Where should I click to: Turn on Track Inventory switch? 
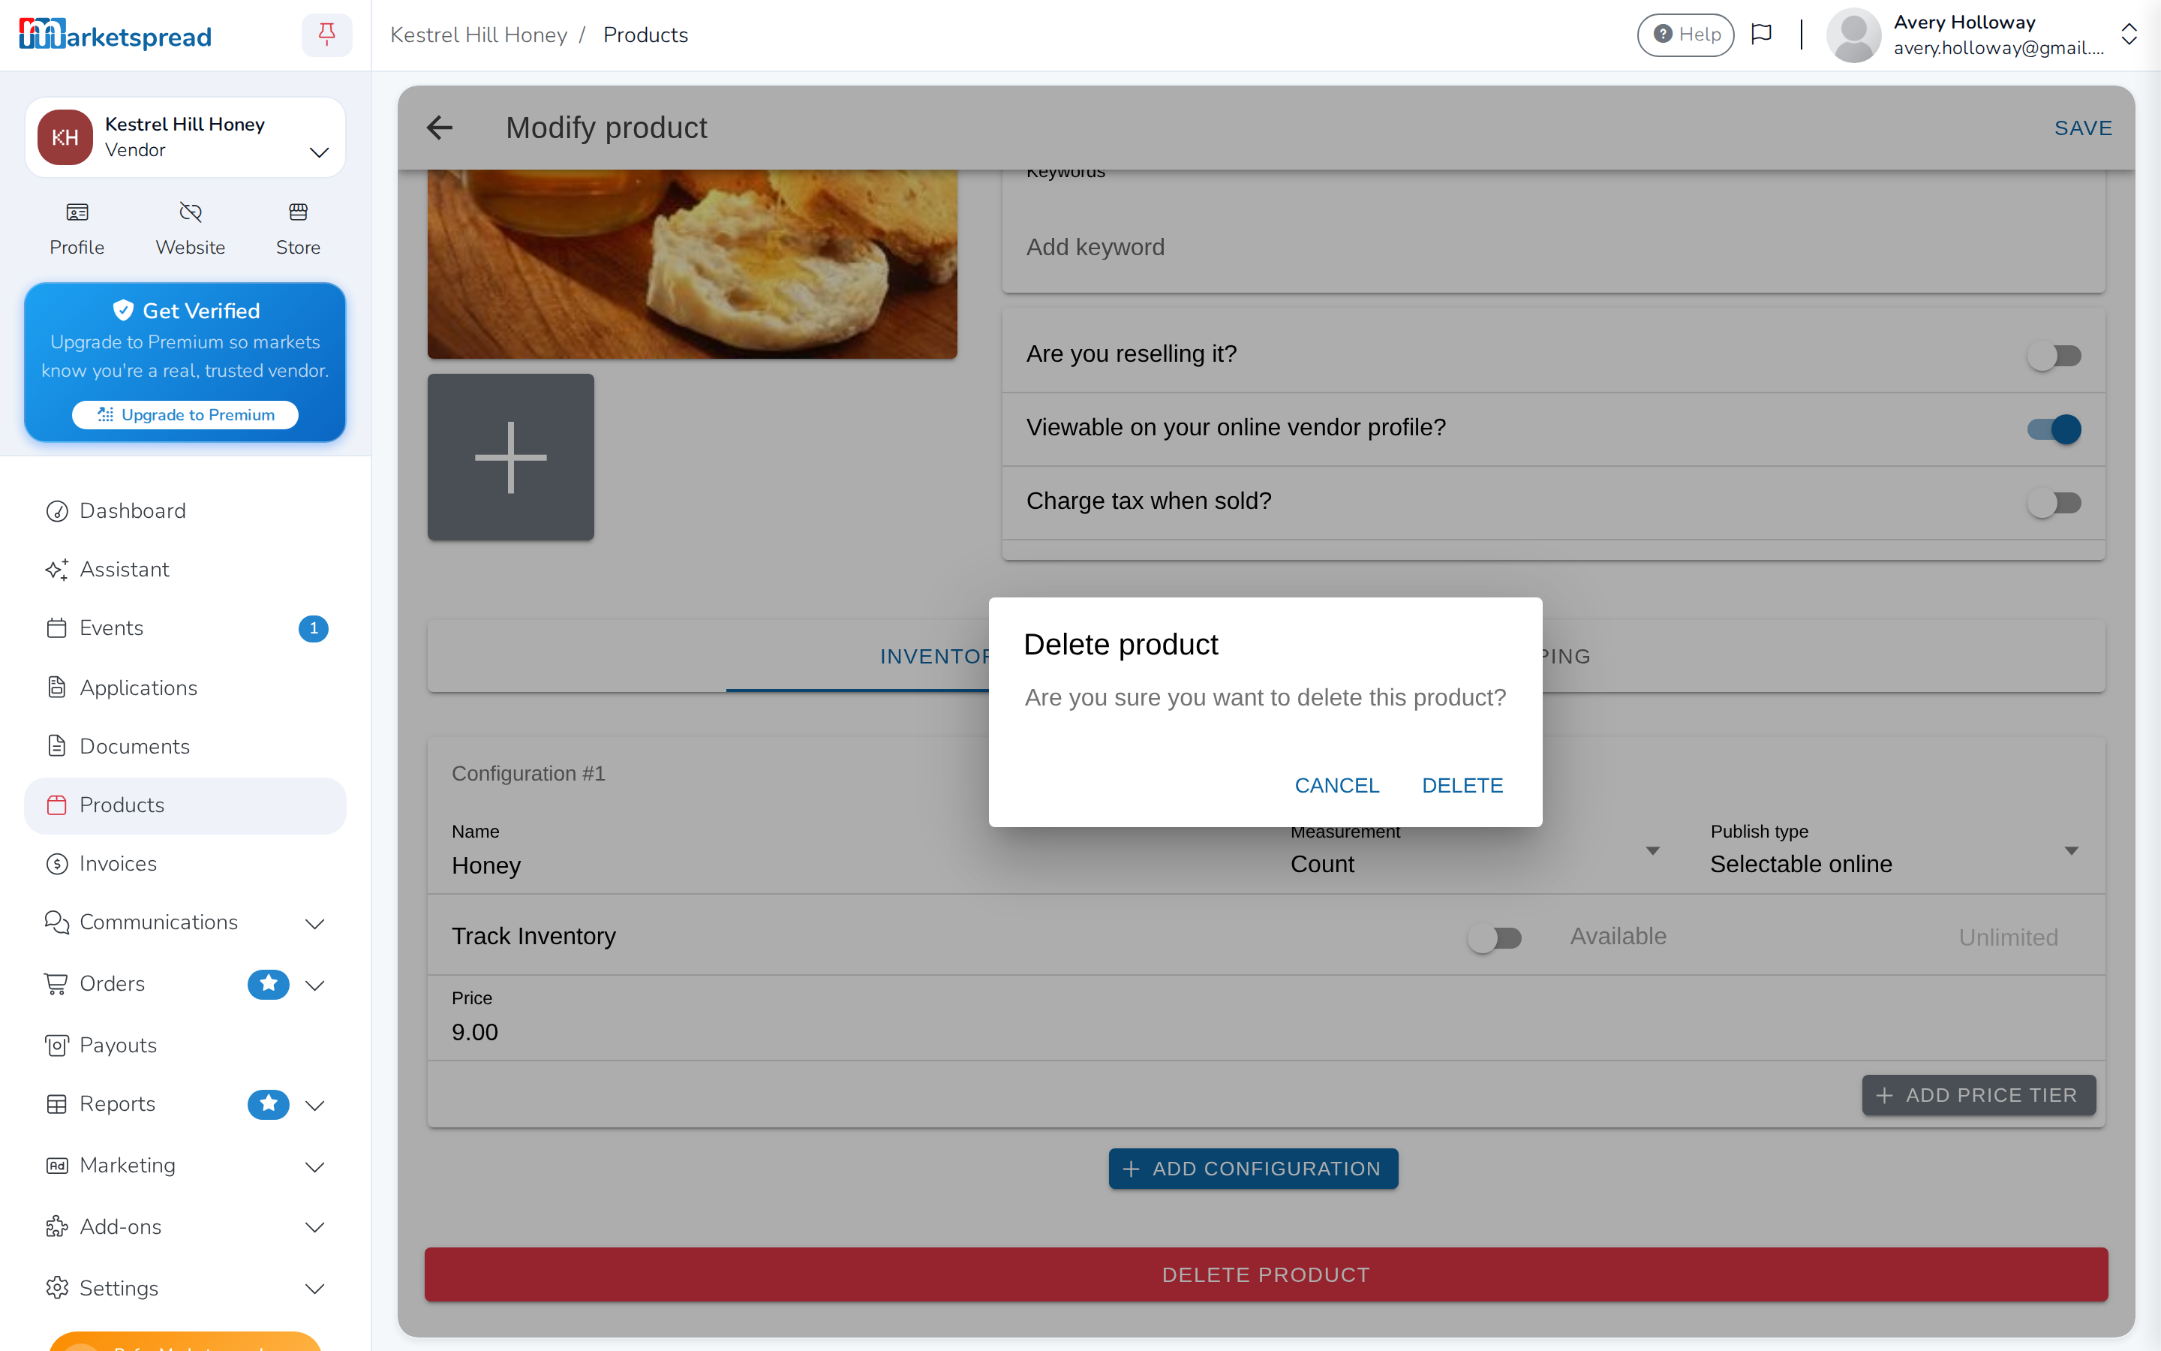[x=1495, y=937]
